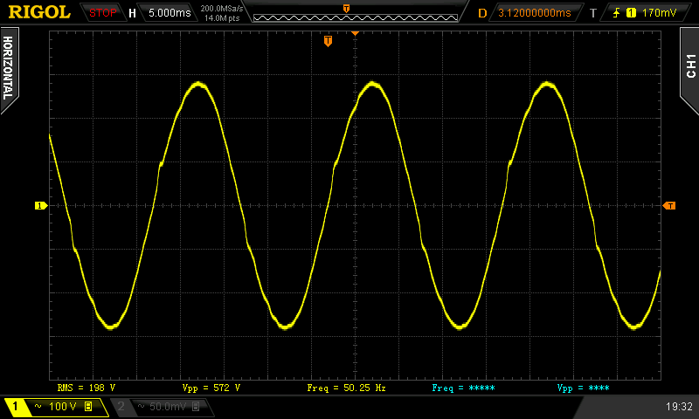
Task: Open the 3.12000000ms trigger delay value
Action: [534, 13]
